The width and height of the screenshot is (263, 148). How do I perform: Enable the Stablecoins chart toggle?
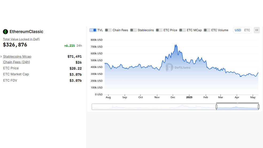click(133, 30)
